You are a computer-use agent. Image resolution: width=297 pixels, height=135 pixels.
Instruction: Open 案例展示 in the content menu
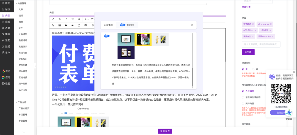click(x=23, y=46)
